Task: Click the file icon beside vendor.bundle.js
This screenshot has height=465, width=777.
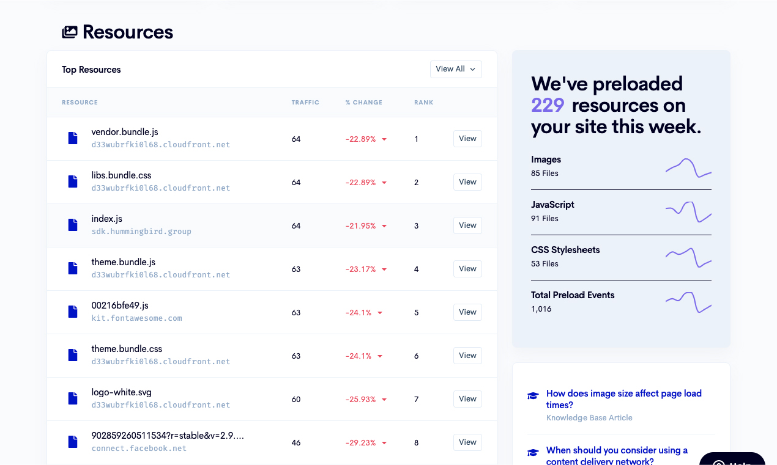Action: tap(73, 139)
